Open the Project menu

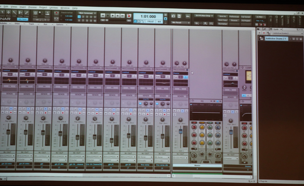tap(43, 7)
